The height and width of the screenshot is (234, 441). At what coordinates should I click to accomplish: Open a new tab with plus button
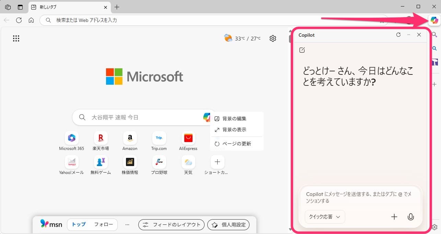click(117, 7)
